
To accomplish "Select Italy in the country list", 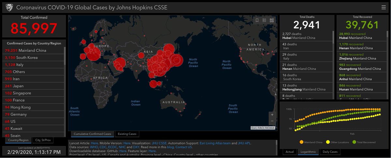I will click(x=34, y=65).
